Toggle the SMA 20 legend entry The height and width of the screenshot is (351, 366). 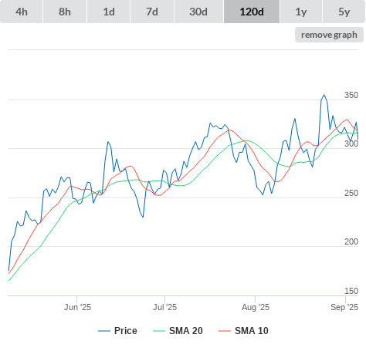coord(178,331)
